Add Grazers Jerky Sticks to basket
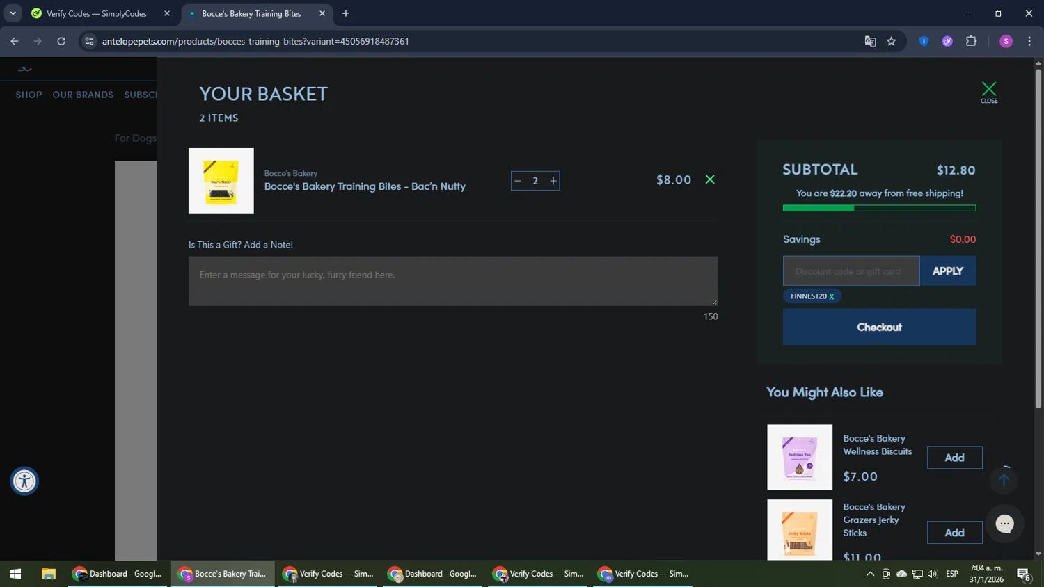The image size is (1044, 587). 954,533
